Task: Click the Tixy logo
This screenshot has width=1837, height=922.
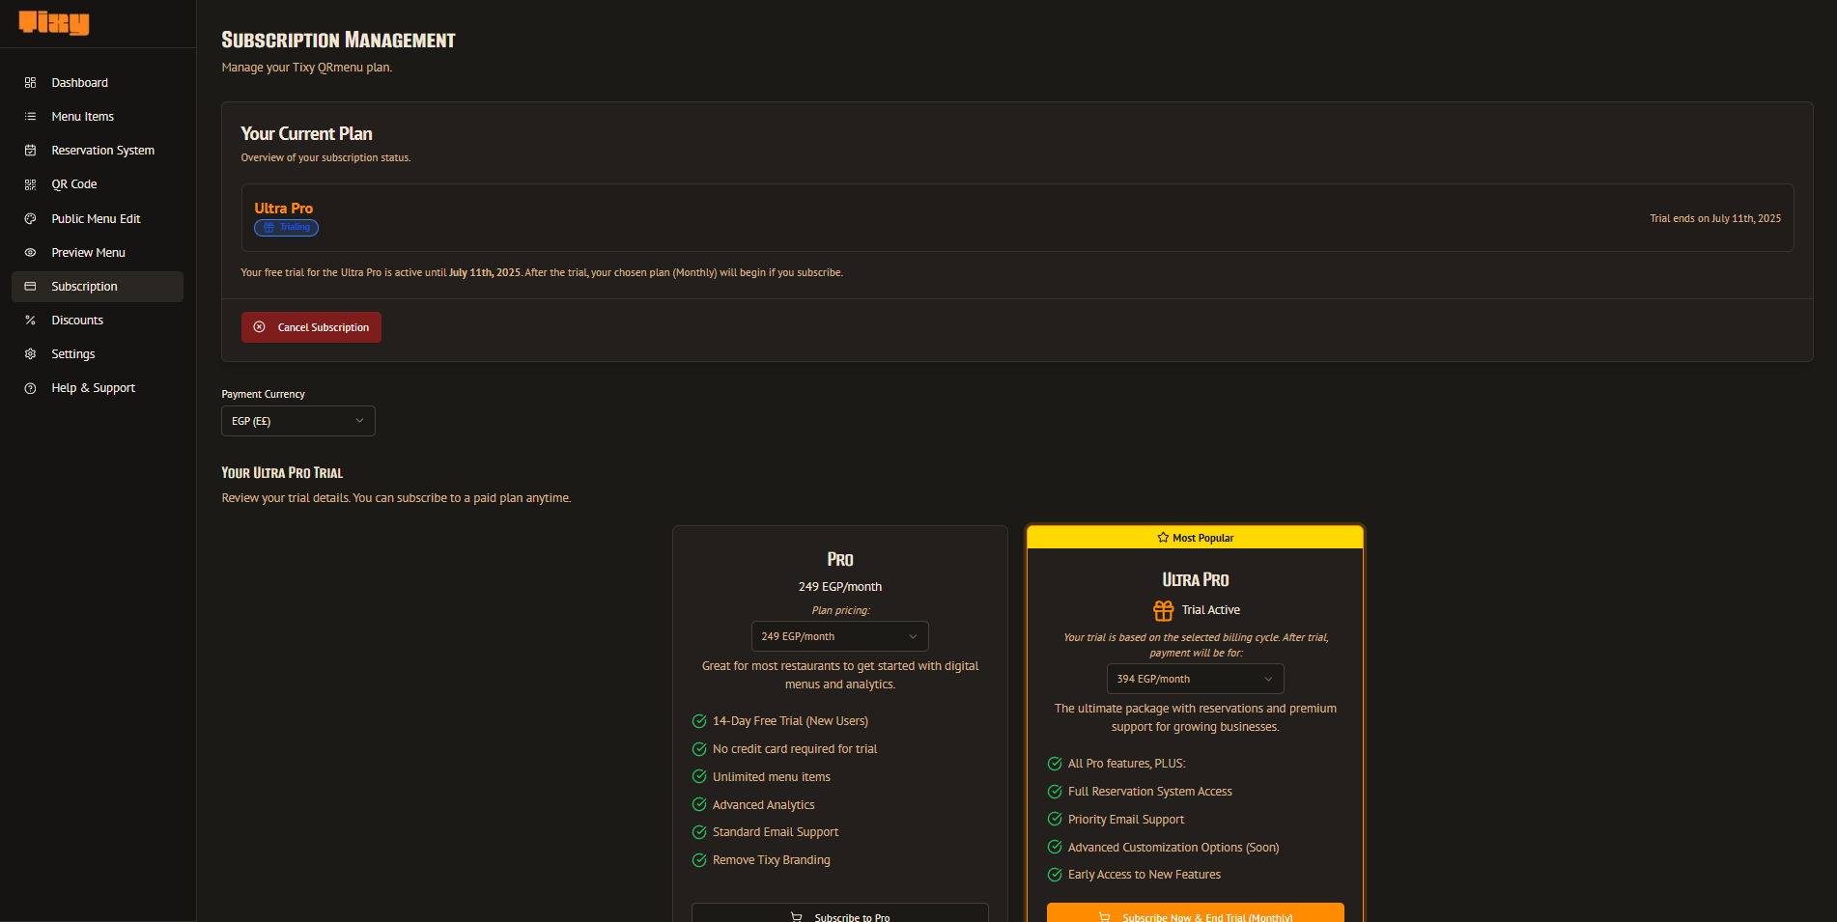Action: pyautogui.click(x=54, y=22)
